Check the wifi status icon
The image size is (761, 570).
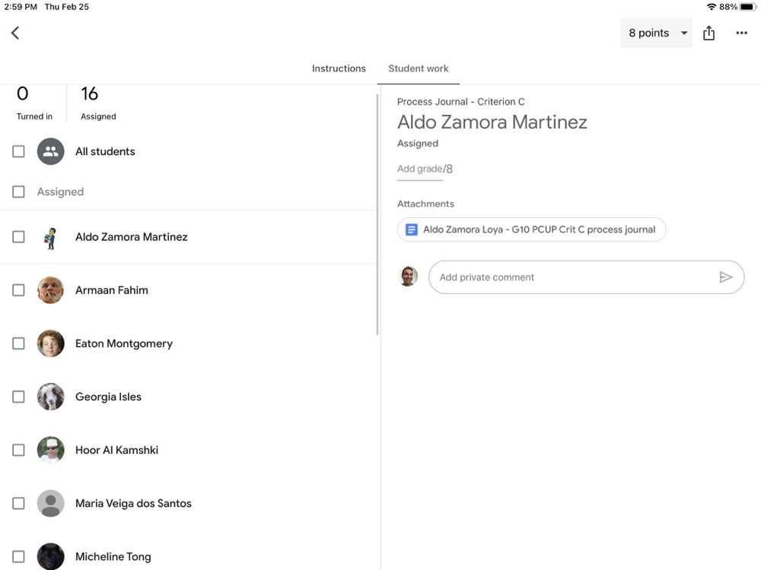tap(712, 7)
